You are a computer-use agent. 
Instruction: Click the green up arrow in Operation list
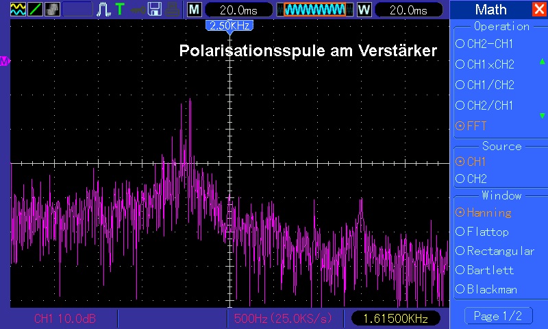coord(542,62)
